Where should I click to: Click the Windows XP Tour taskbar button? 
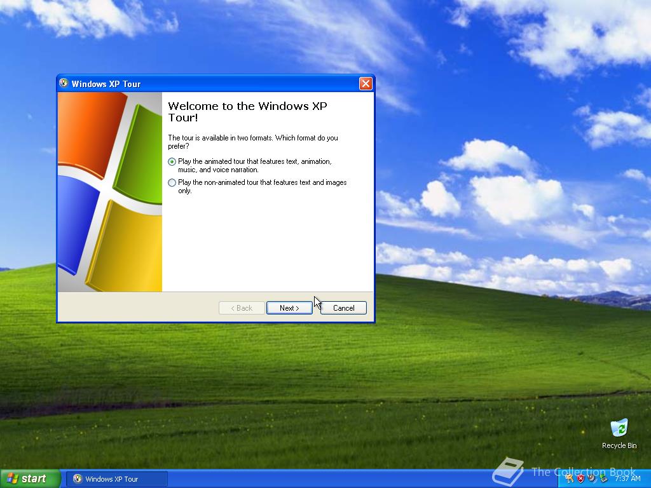[x=117, y=479]
